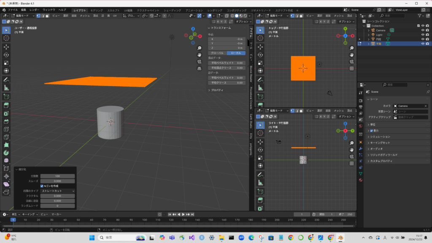
Task: Click the 分割数 field showing 100
Action: point(58,176)
